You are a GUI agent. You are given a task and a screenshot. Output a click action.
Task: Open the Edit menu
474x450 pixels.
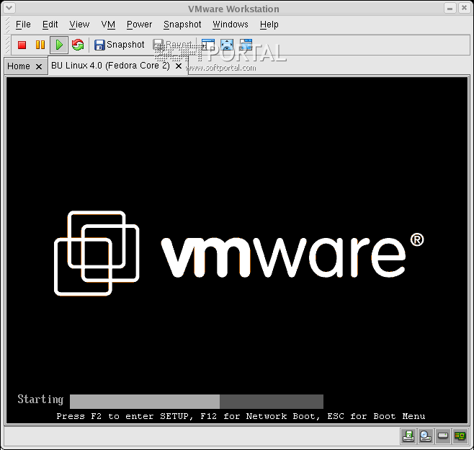(x=50, y=25)
